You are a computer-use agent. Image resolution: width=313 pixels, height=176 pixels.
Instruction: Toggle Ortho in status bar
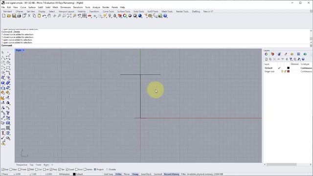pyautogui.click(x=118, y=174)
